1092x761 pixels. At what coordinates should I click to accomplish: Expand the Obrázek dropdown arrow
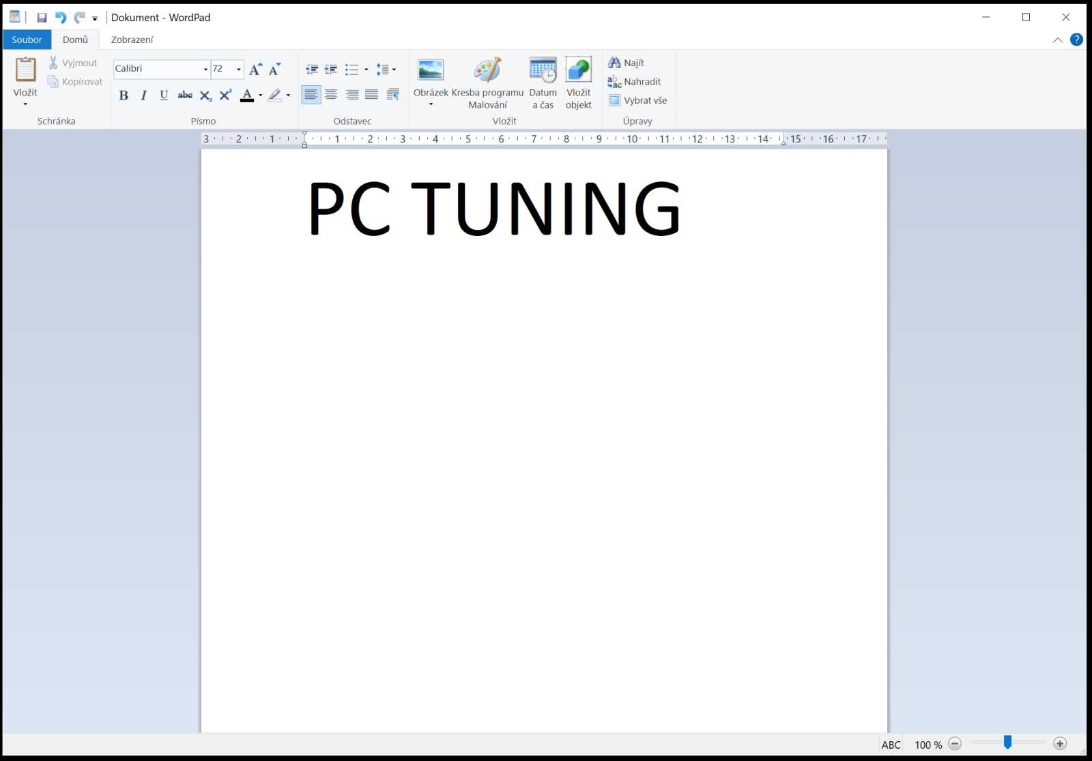coord(431,104)
